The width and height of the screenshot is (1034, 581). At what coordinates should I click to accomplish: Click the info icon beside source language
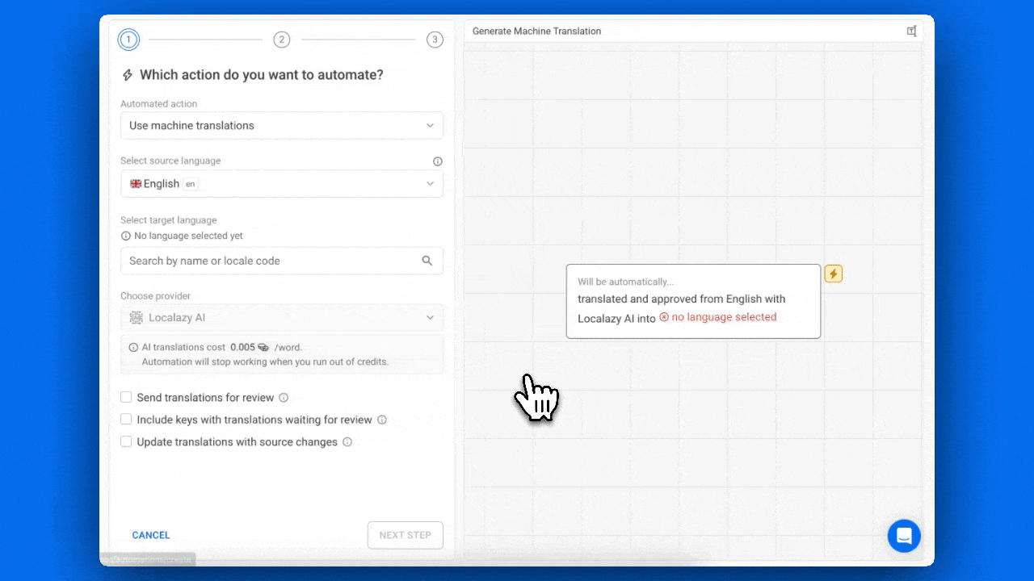(437, 161)
